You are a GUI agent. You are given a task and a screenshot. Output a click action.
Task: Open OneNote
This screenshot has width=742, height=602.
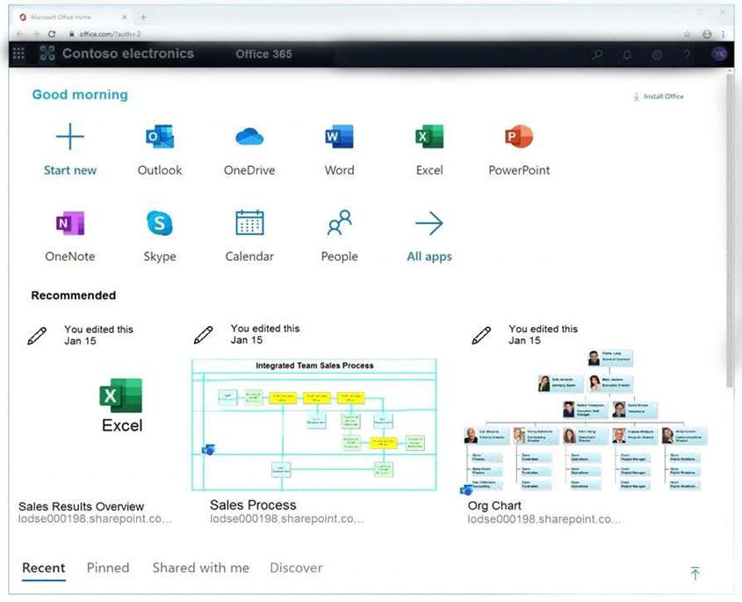click(70, 236)
